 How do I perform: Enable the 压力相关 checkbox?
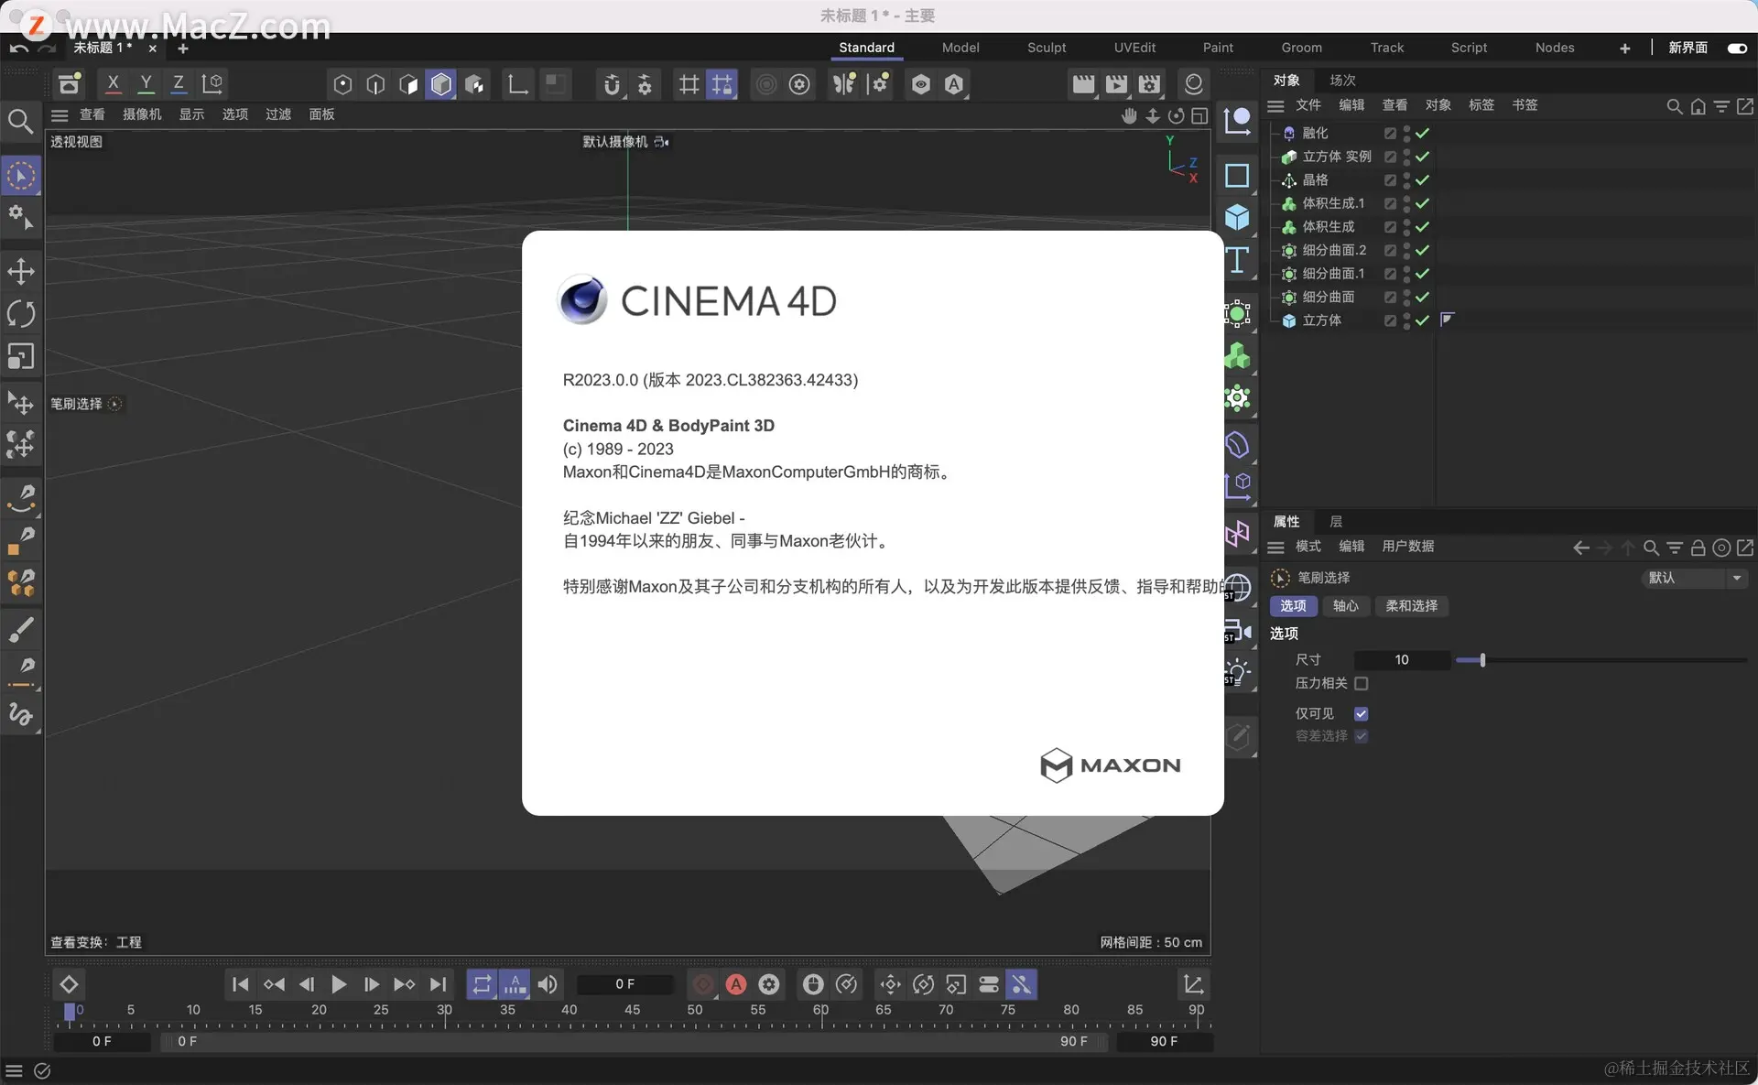point(1362,683)
